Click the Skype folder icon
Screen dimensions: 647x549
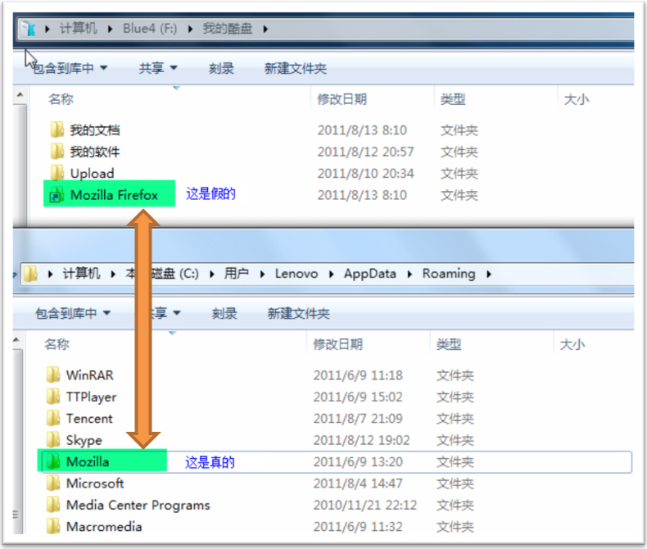coord(53,440)
